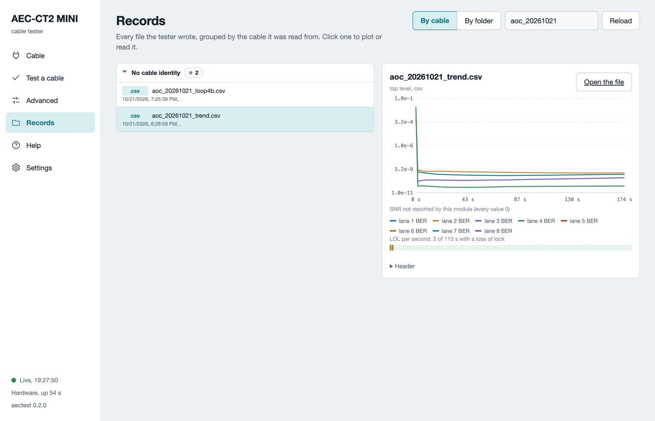Click the csv badge on aoc_20261021_loop4b.csv
Image resolution: width=655 pixels, height=421 pixels.
coord(135,91)
